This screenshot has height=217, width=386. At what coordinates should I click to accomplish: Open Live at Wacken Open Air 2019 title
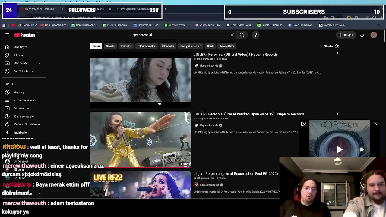[x=249, y=114]
